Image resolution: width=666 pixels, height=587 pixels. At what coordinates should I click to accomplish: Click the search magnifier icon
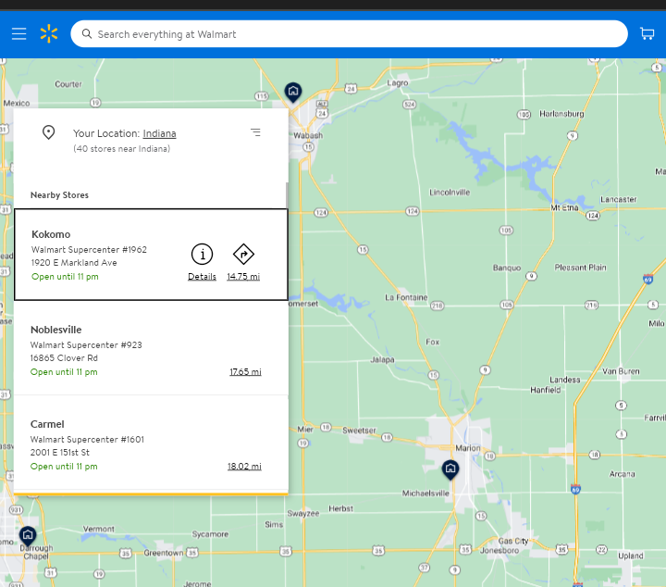[x=87, y=34]
